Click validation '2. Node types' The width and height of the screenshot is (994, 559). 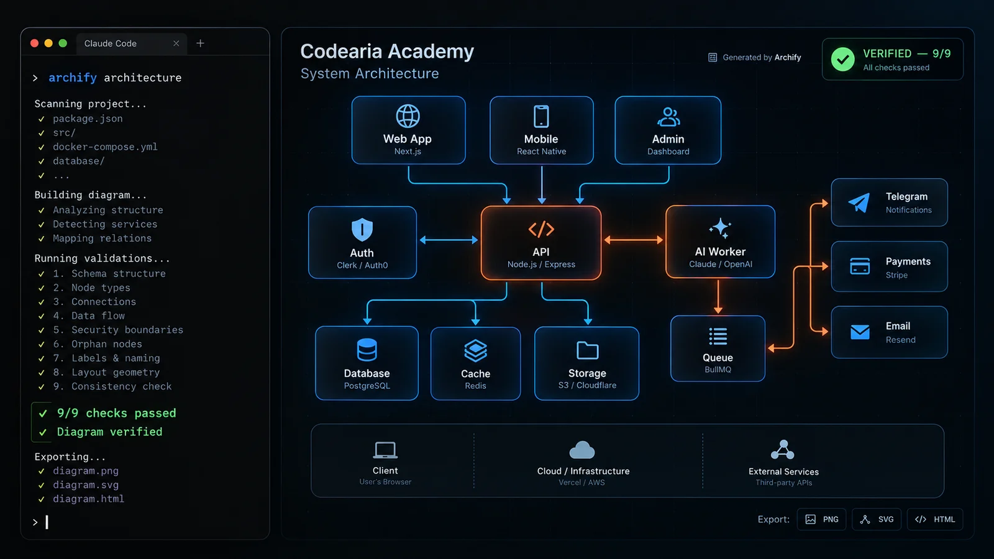click(x=92, y=288)
